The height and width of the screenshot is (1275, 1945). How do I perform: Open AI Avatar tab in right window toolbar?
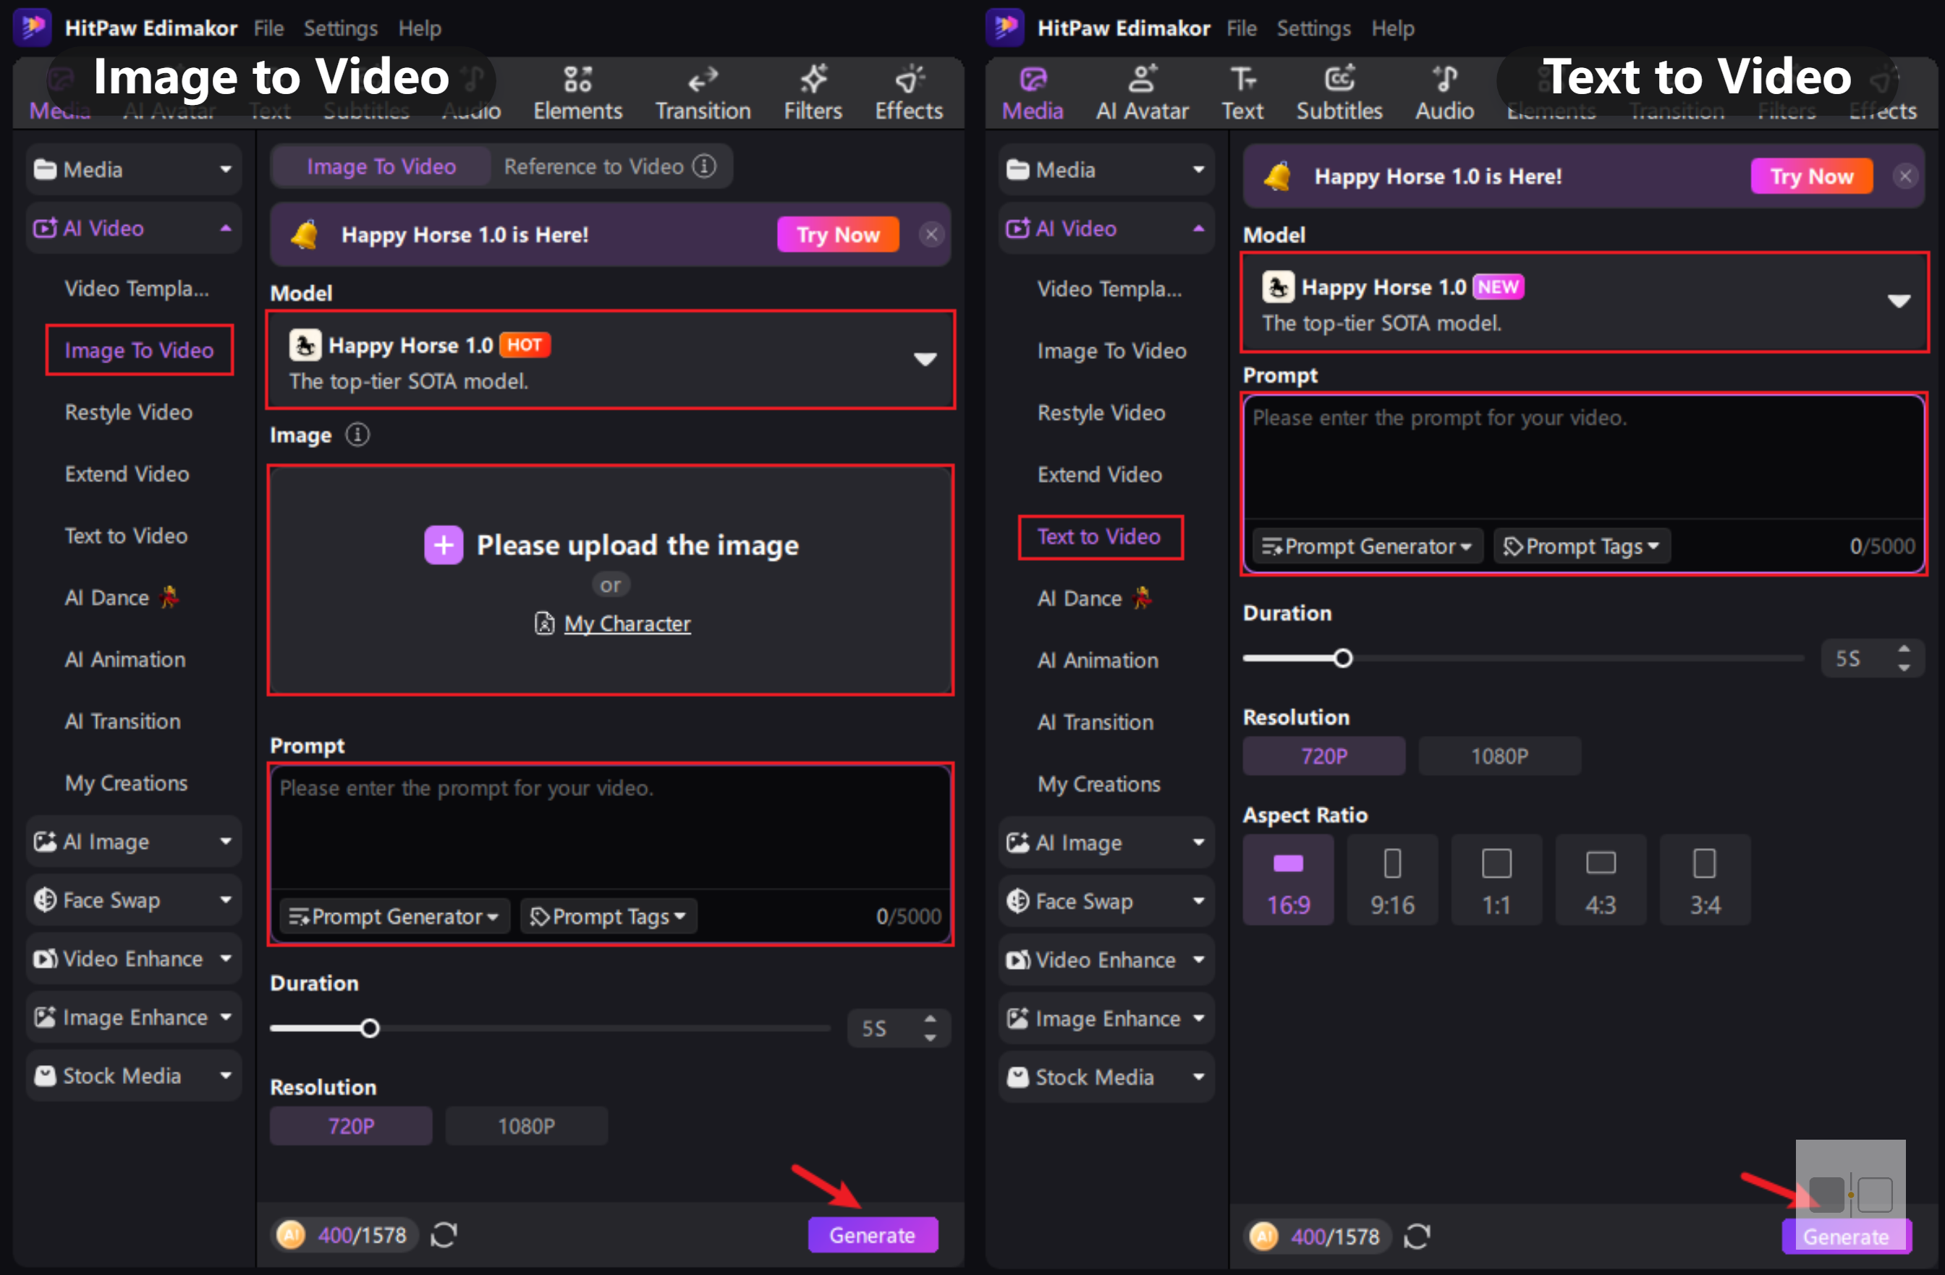pos(1142,93)
